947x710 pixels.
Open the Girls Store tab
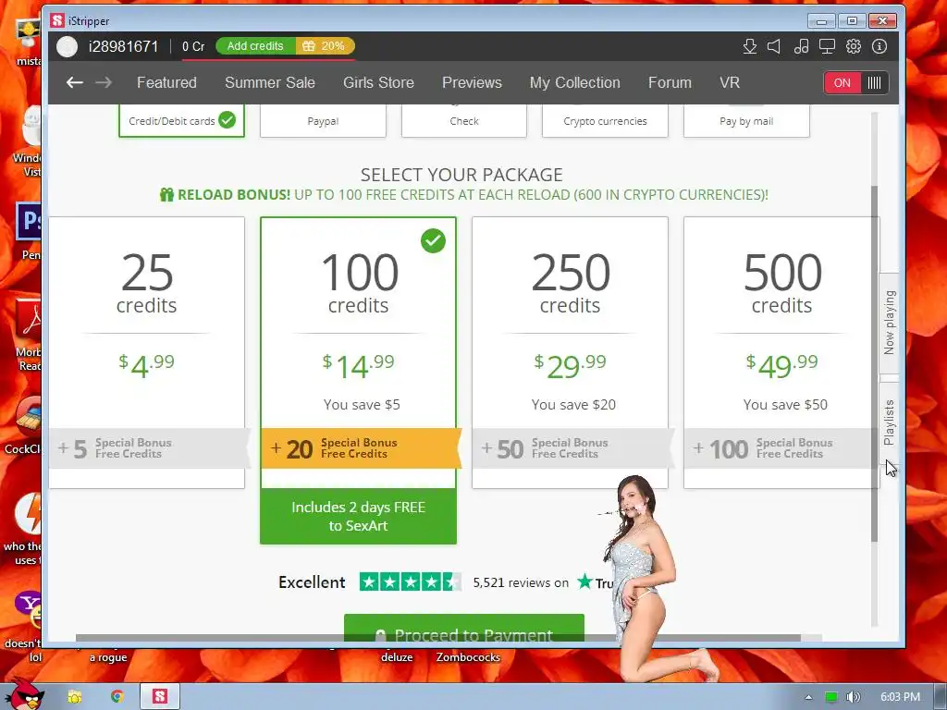(x=378, y=82)
